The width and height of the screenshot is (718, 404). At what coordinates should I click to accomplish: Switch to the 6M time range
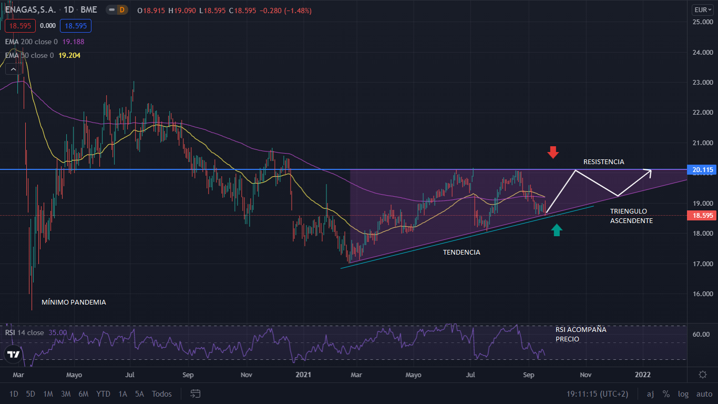pyautogui.click(x=83, y=393)
